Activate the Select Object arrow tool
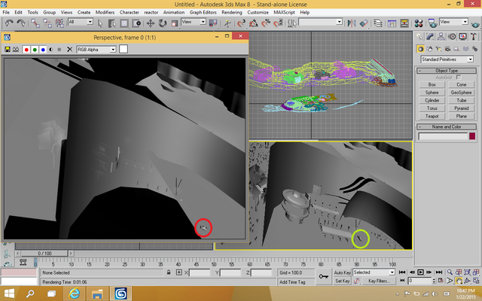 [100, 23]
